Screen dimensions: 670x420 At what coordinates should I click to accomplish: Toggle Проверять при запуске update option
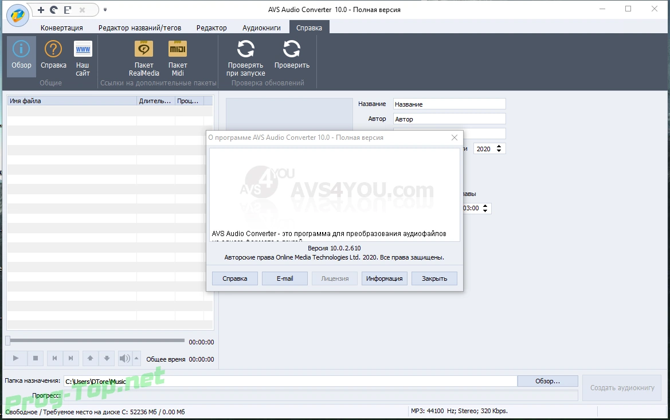pyautogui.click(x=246, y=58)
